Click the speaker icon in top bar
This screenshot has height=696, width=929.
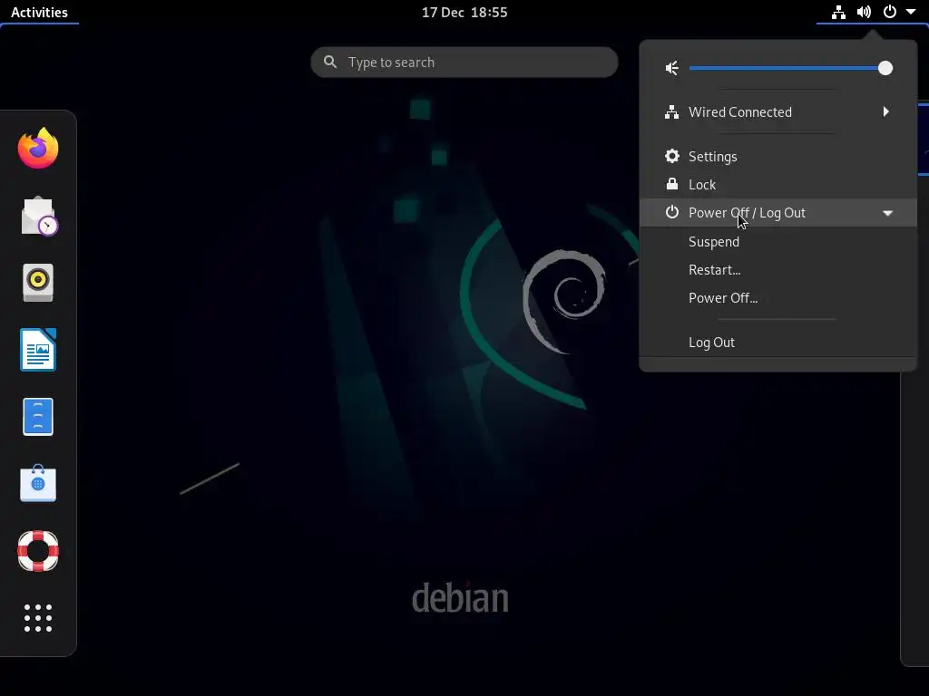864,12
